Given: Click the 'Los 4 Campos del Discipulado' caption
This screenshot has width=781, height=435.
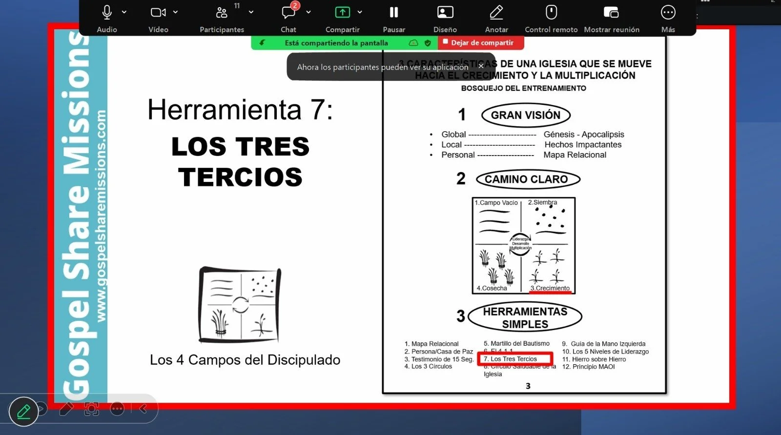Looking at the screenshot, I should [245, 360].
